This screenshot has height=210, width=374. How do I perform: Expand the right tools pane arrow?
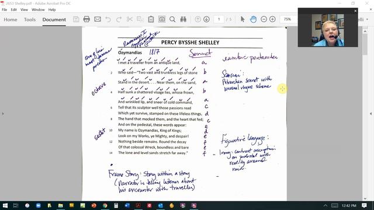pos(371,114)
